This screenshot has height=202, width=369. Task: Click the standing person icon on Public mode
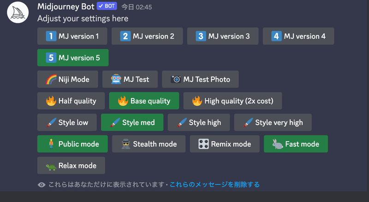(51, 144)
